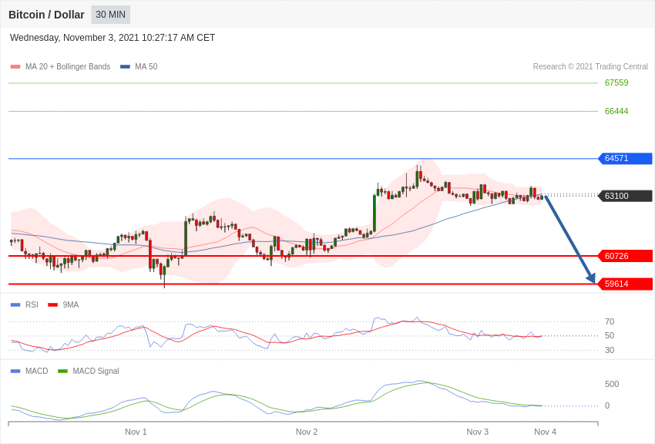Toggle the blue MA 50 legend swatch
This screenshot has width=655, height=444.
coord(125,67)
